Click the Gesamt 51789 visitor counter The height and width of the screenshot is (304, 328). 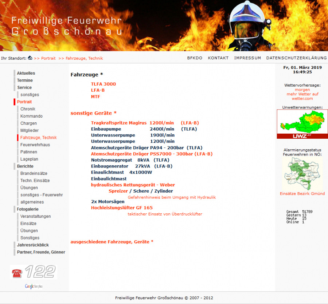[299, 212]
